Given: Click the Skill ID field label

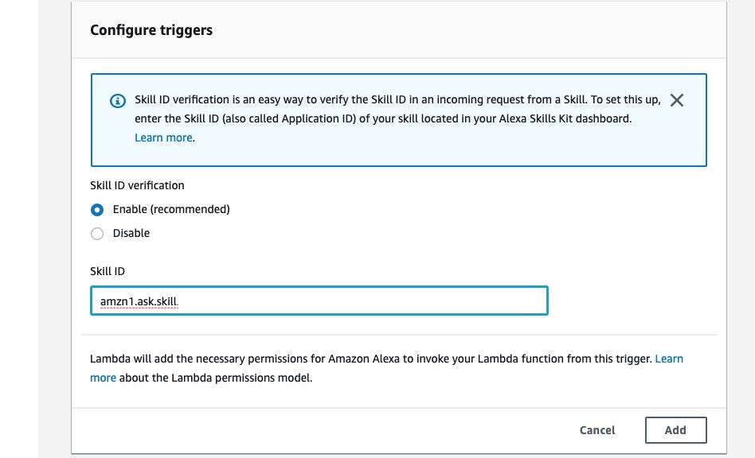Looking at the screenshot, I should coord(108,271).
